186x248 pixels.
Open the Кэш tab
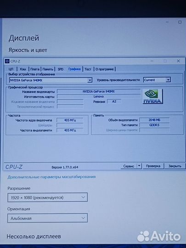tap(23, 69)
